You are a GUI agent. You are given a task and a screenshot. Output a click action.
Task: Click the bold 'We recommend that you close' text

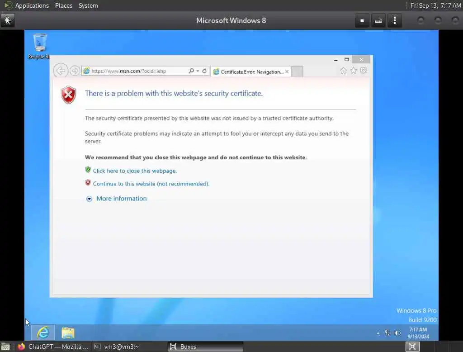pos(196,157)
